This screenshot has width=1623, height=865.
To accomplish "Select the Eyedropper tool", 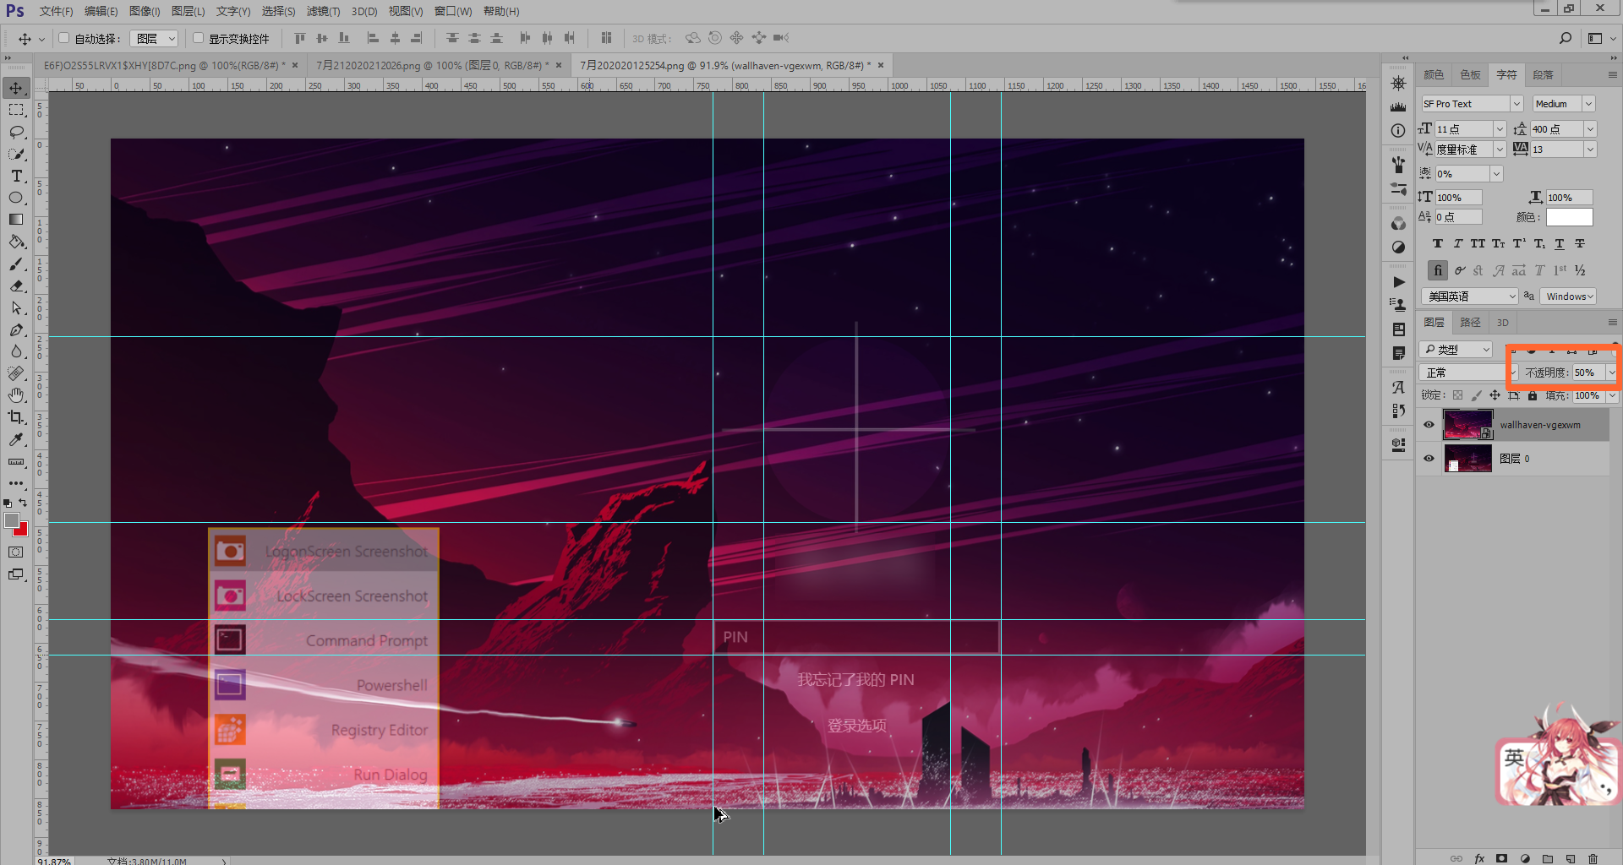I will (16, 439).
